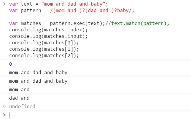Click the console.log(matches[2]) statement
The height and width of the screenshot is (119, 191).
click(44, 56)
